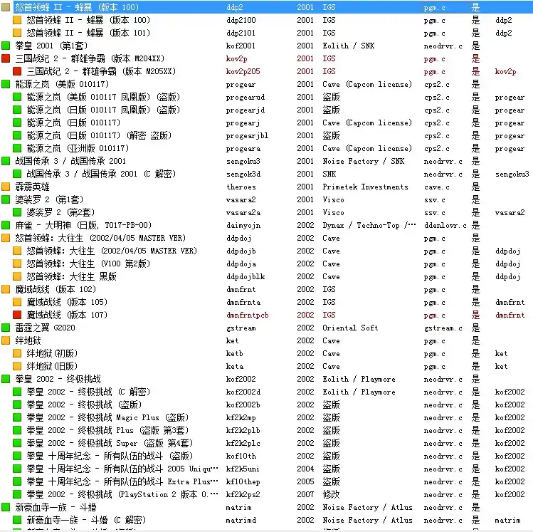Click 'Noise Factory / SNK' manufacturer cell
The image size is (533, 532).
364,161
